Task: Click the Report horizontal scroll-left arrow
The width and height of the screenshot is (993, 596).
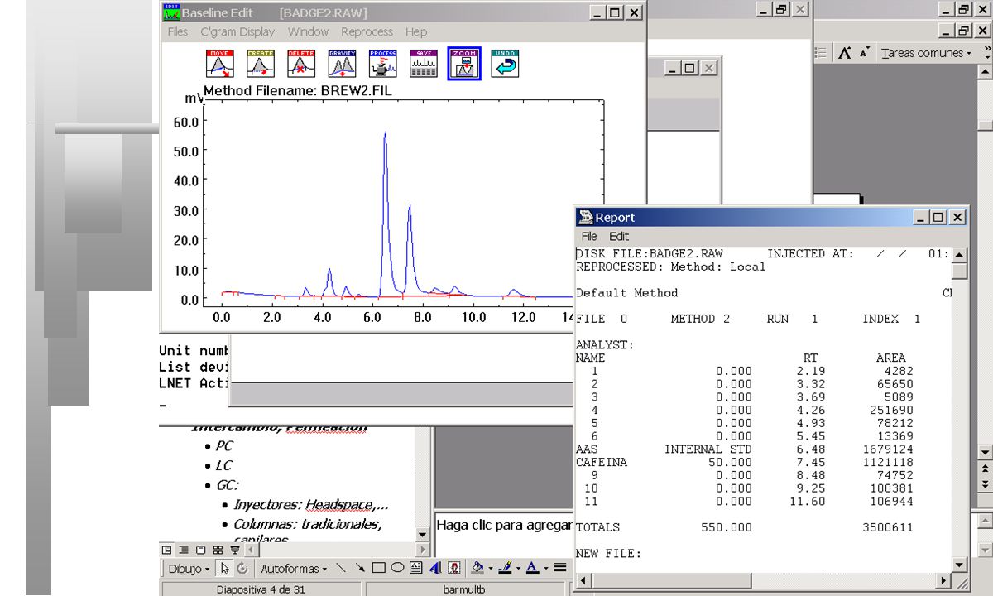Action: tap(582, 580)
